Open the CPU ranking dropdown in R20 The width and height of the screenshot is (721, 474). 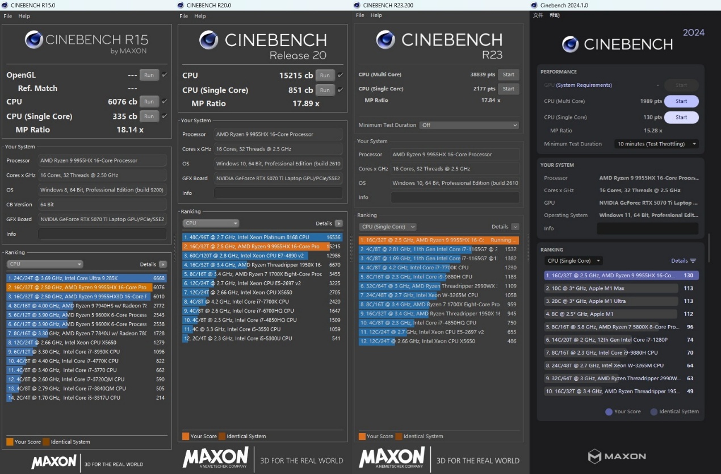click(x=211, y=223)
